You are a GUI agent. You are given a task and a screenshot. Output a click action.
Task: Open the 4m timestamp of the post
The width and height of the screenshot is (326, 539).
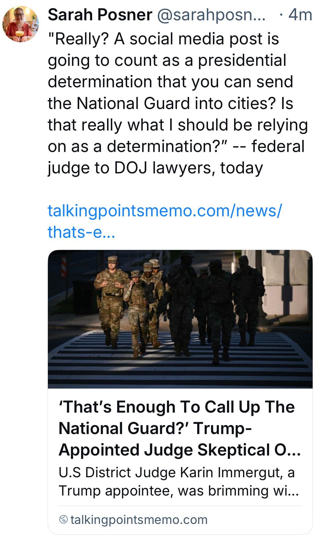(300, 15)
